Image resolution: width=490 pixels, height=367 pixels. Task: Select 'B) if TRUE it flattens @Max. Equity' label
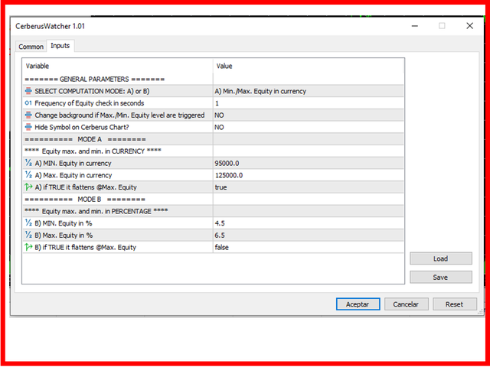coord(86,247)
